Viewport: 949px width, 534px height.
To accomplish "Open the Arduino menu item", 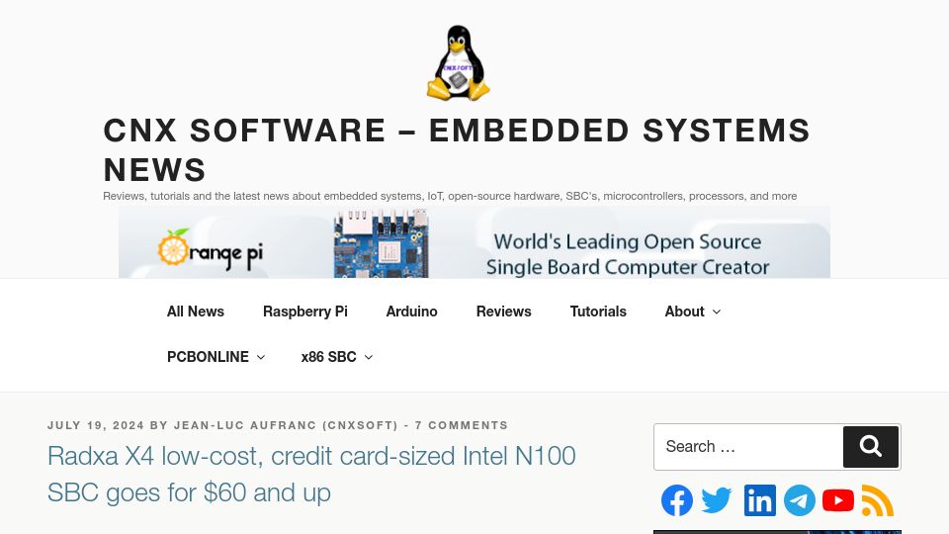I will pyautogui.click(x=411, y=311).
